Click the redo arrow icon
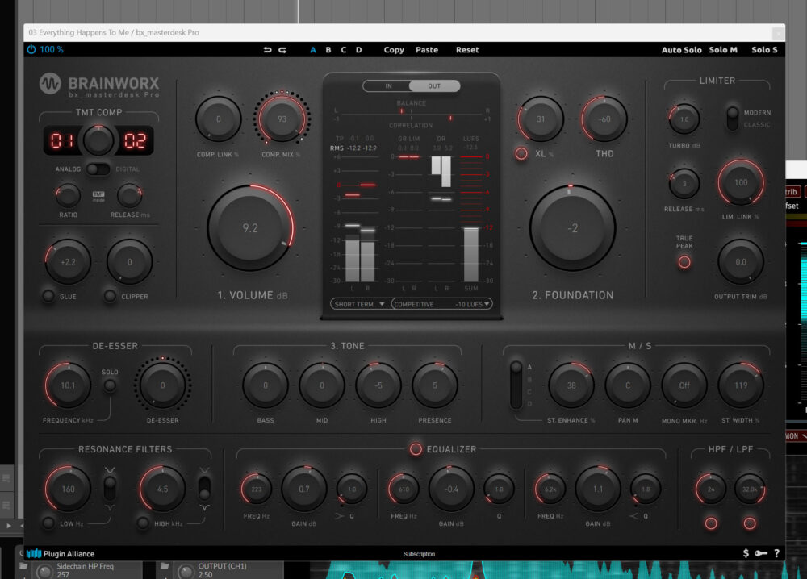 pos(282,50)
